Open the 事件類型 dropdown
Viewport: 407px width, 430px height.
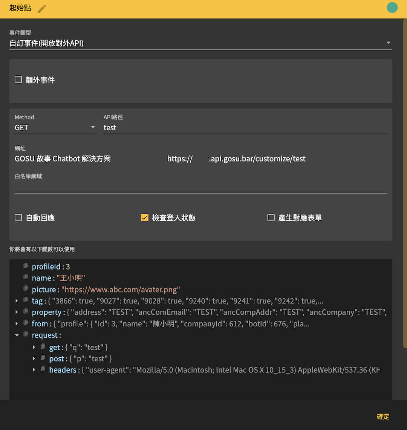tap(200, 43)
